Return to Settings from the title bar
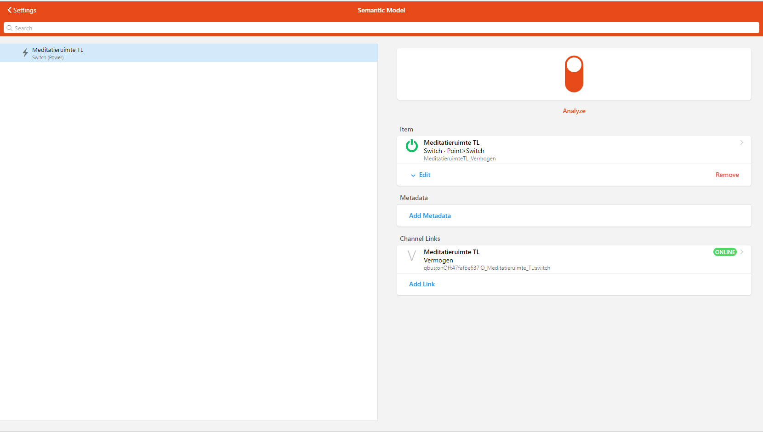 (x=21, y=10)
